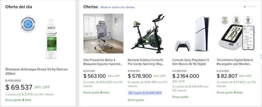Select the last carousel pagination dot
262x107 pixels.
[x=256, y=7]
